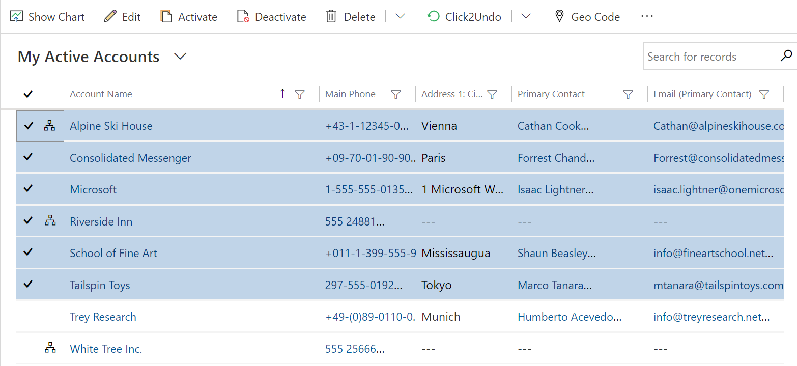Click the city cell Mississaugua
The image size is (797, 366).
[x=456, y=253]
